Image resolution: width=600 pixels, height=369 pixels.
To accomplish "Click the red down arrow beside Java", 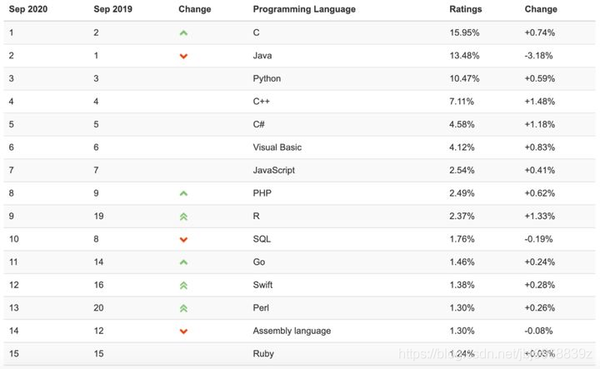I will tap(183, 56).
